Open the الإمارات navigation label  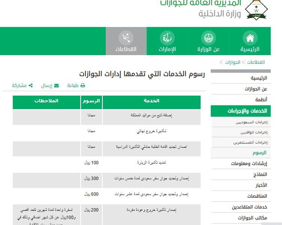(x=167, y=49)
